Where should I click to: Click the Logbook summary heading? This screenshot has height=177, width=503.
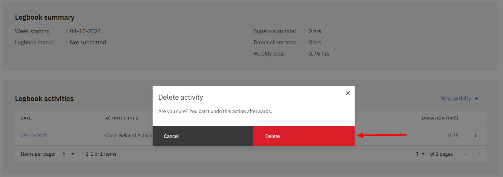(x=45, y=17)
